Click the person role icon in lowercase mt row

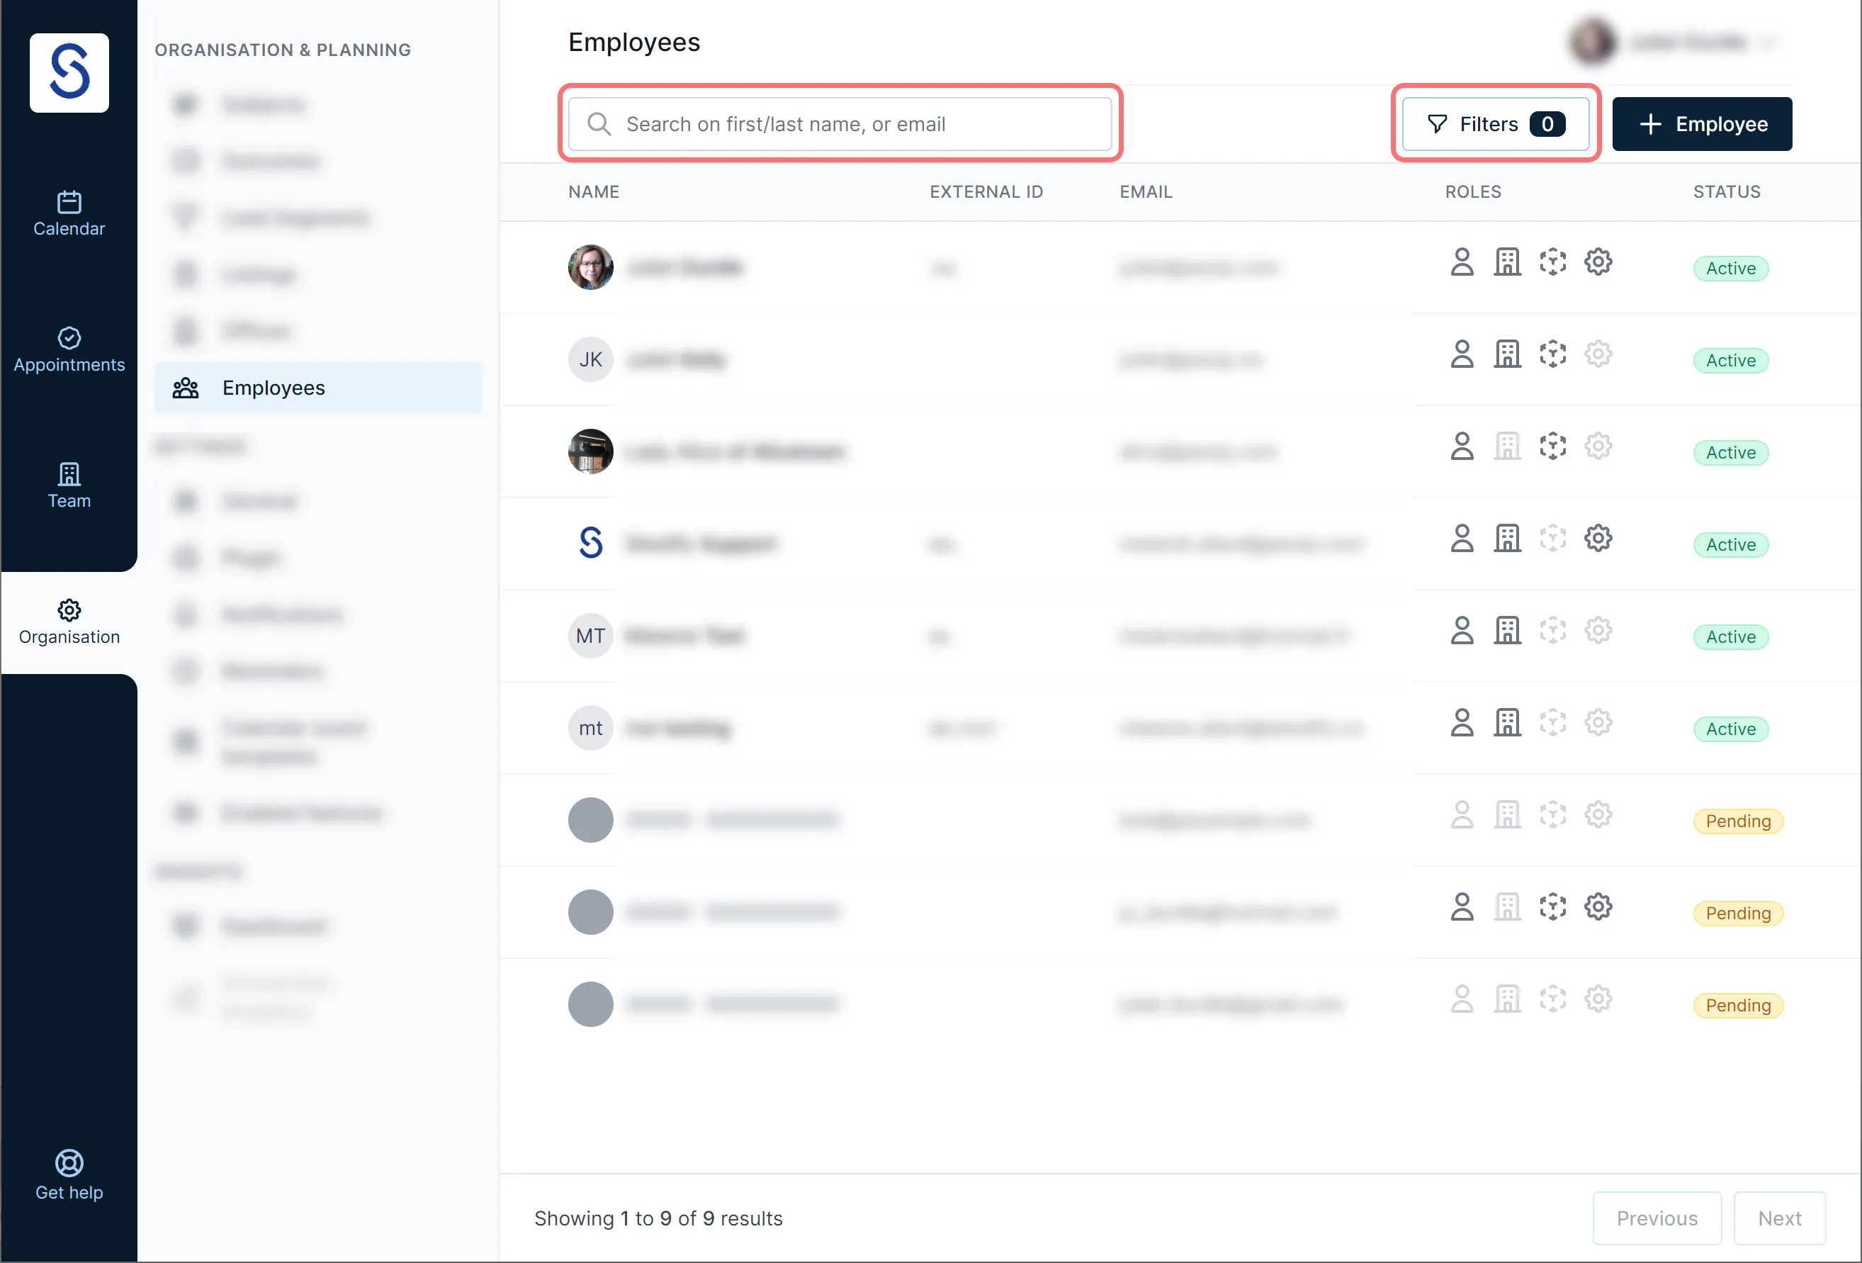1462,723
